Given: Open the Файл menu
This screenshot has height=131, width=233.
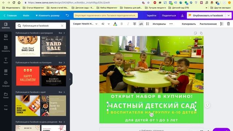Looking at the screenshot, I should [x=26, y=15].
